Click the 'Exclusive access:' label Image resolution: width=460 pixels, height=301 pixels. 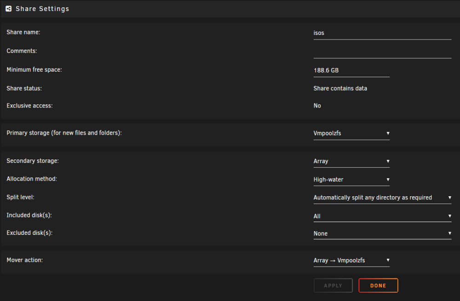point(29,106)
